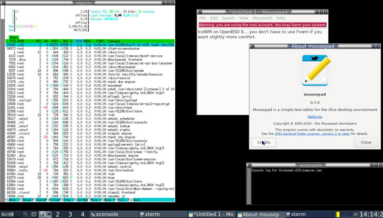The width and height of the screenshot is (383, 218).
Task: Click the mail envelope tray icon
Action: coord(355,214)
